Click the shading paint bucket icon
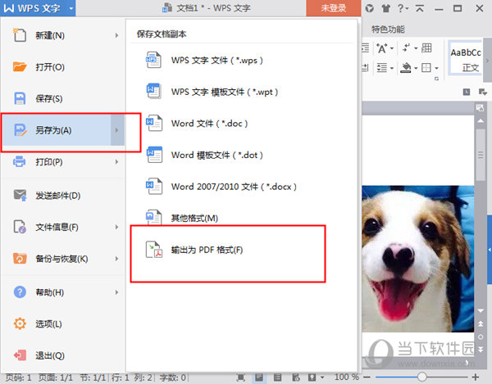Image resolution: width=492 pixels, height=384 pixels. pyautogui.click(x=406, y=68)
